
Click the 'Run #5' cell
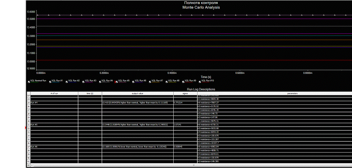click(x=54, y=125)
